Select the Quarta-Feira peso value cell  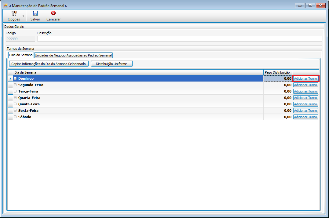[x=278, y=98]
